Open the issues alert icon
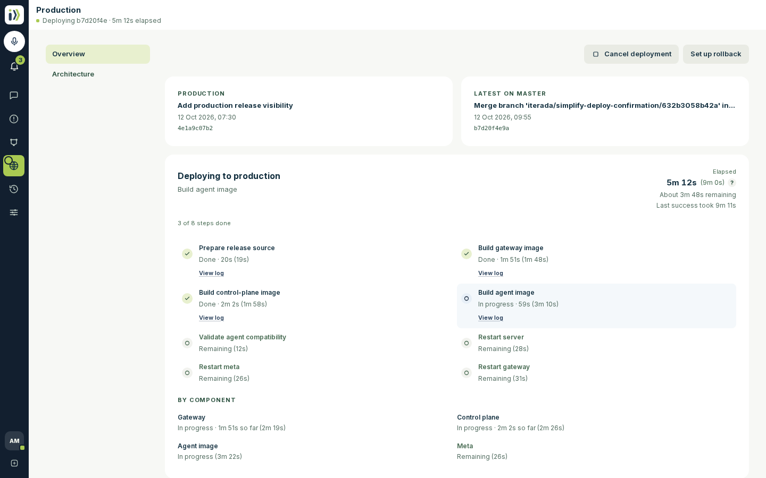Image resolution: width=766 pixels, height=478 pixels. [x=14, y=119]
